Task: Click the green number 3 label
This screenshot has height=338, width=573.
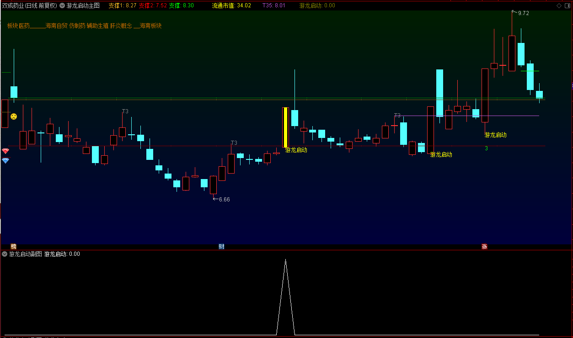Action: pos(487,148)
